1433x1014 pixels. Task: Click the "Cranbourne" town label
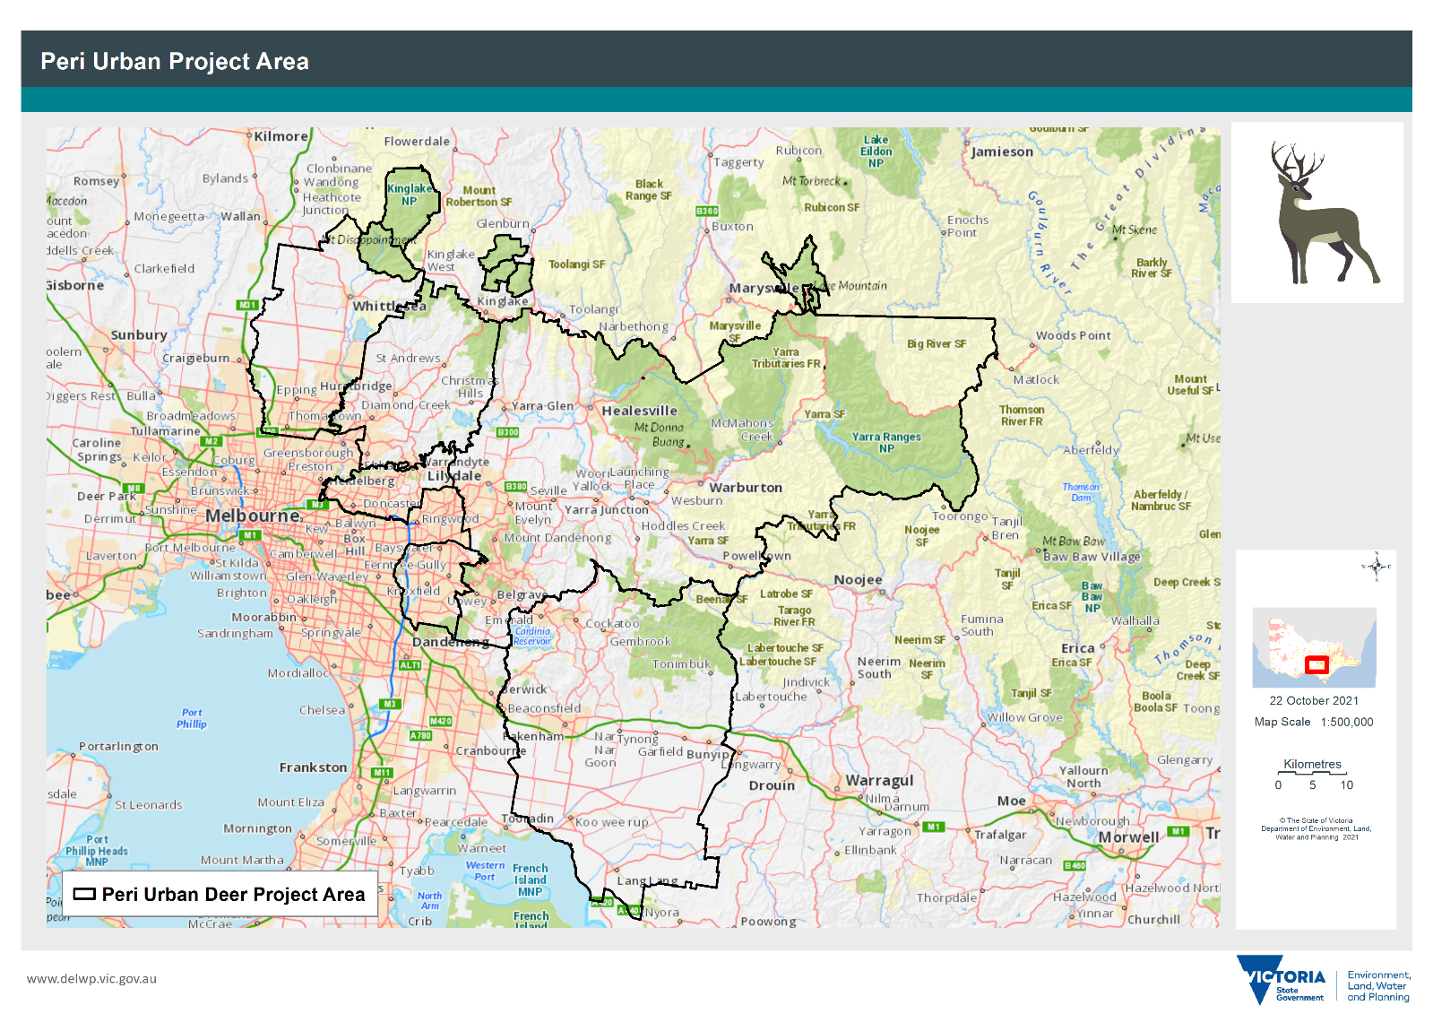pos(490,750)
